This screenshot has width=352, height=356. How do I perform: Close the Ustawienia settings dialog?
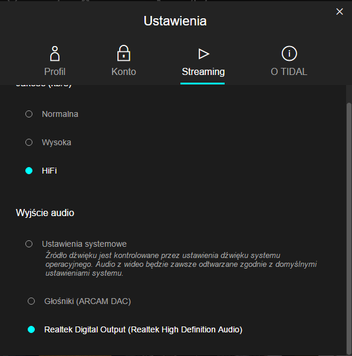340,12
